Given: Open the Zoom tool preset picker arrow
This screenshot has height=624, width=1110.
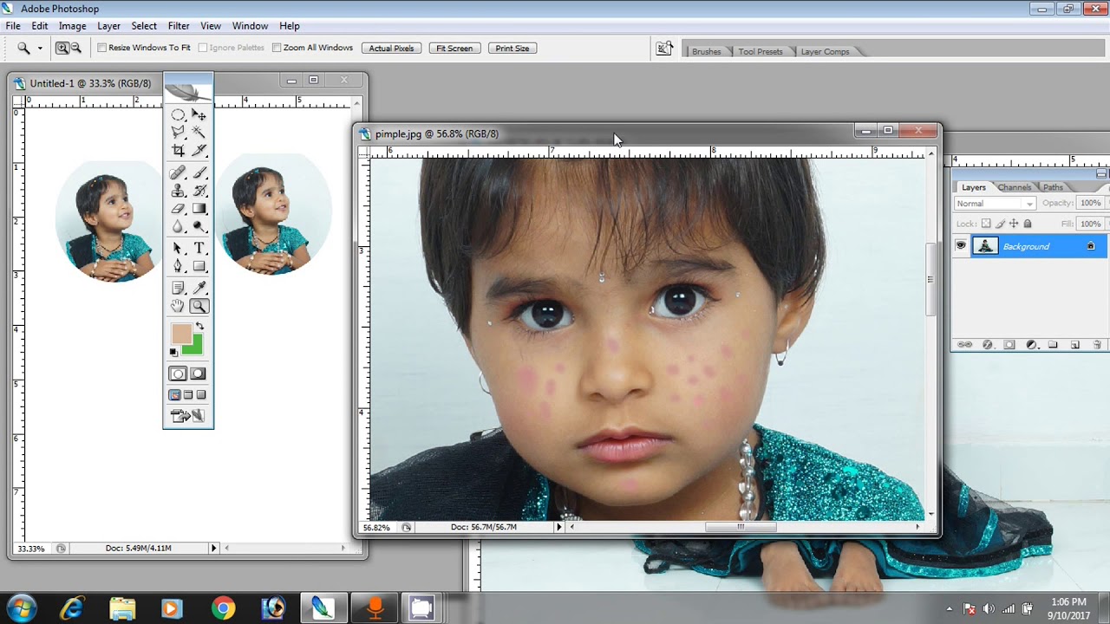Looking at the screenshot, I should point(40,49).
